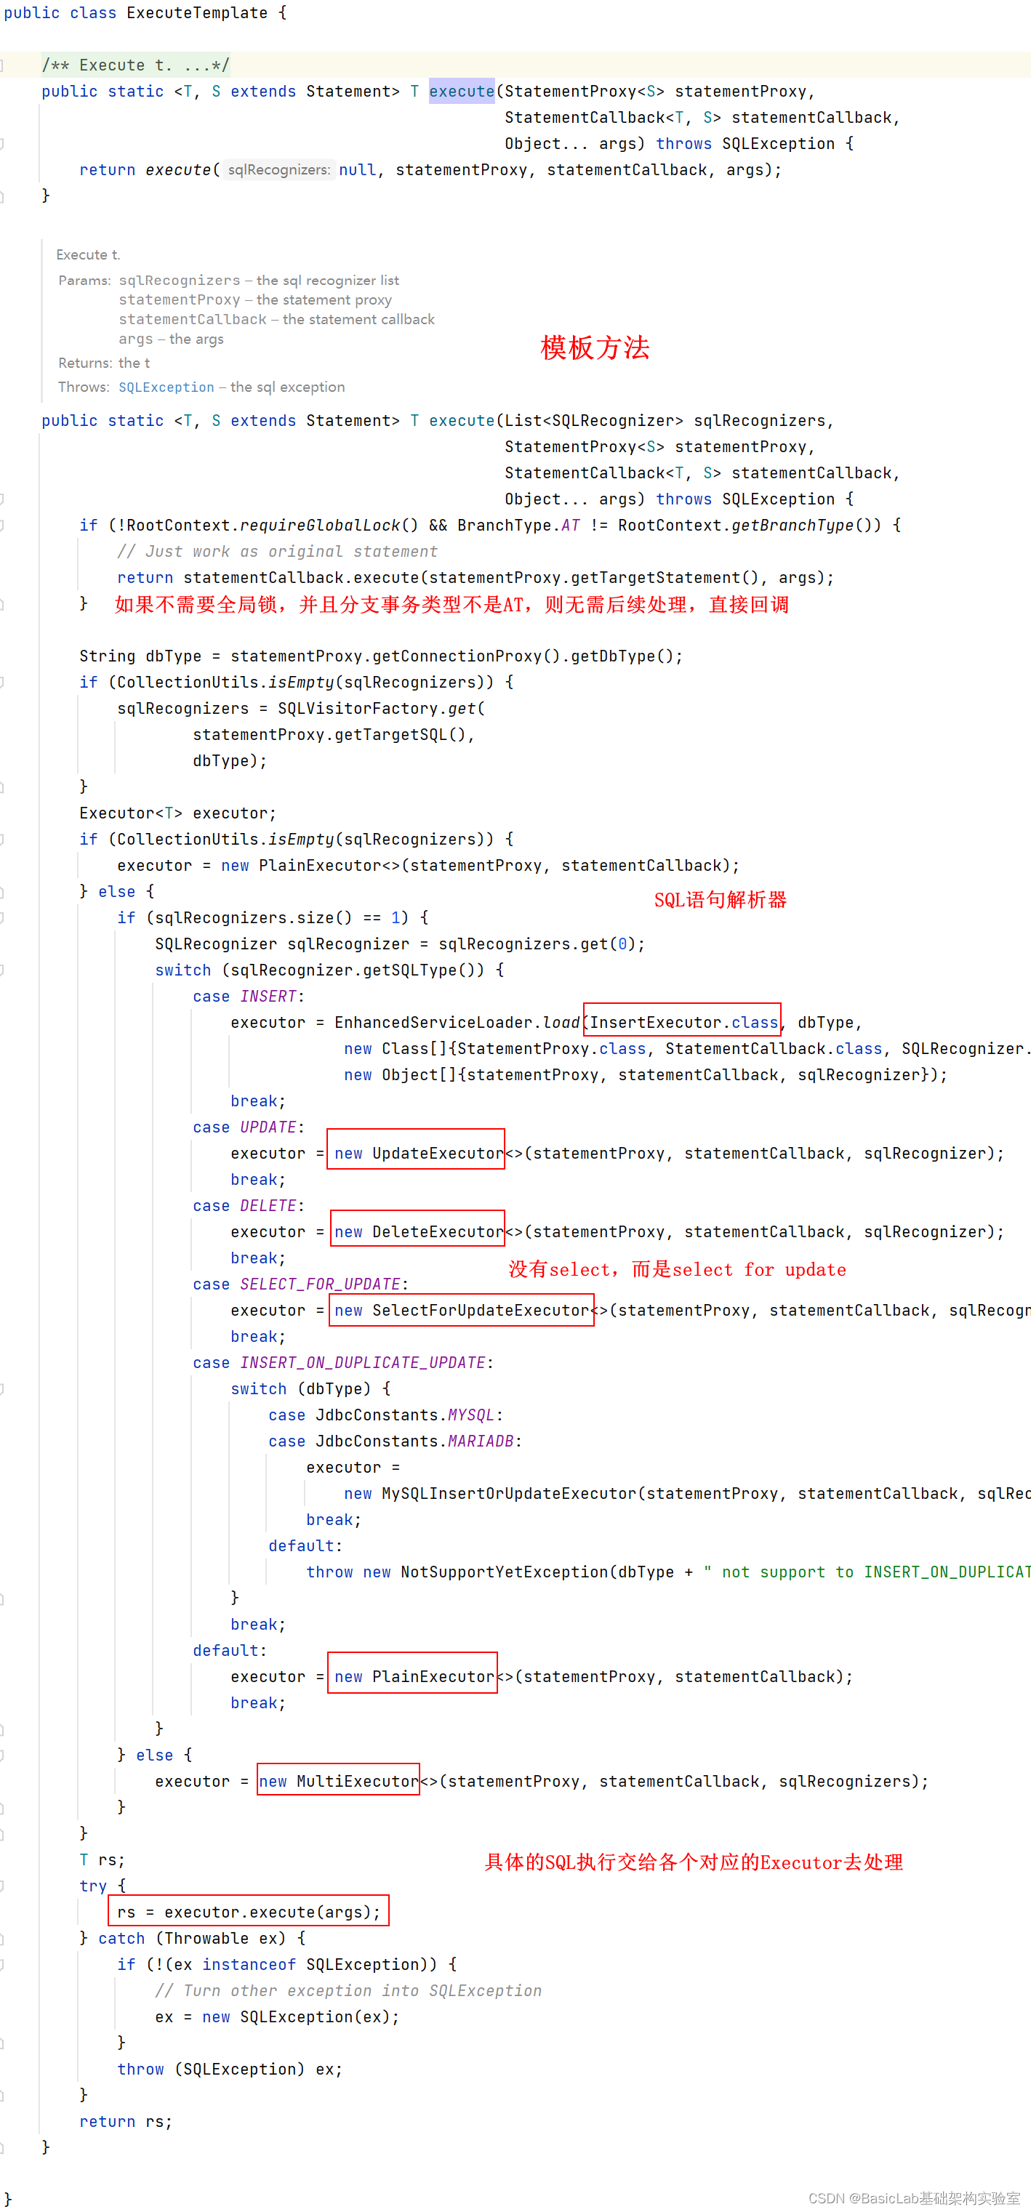Click the "case DELETE:" label
This screenshot has height=2212, width=1031.
[249, 1206]
